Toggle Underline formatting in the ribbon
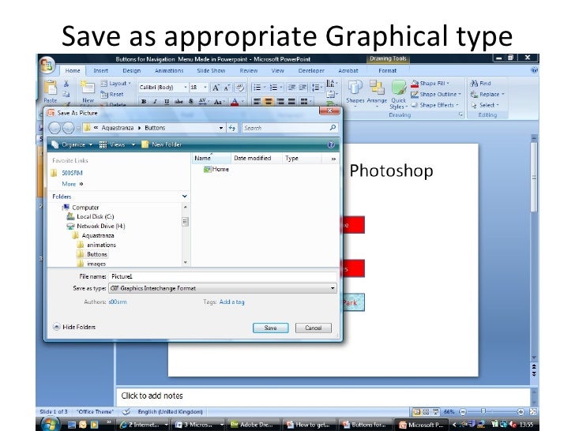 [x=167, y=102]
